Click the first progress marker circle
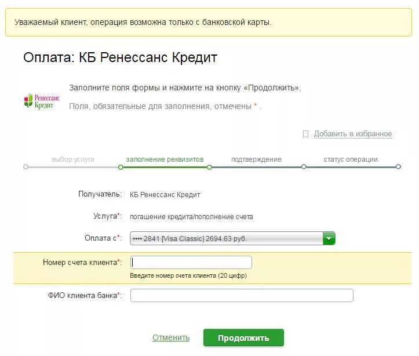Viewport: 419px width, 356px height. [25, 167]
